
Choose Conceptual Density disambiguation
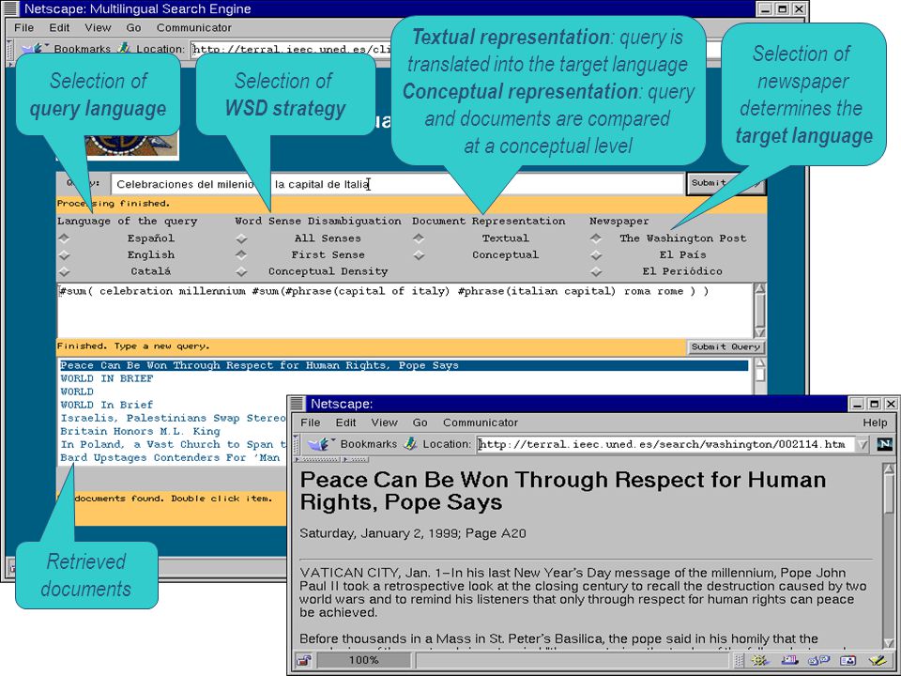coord(241,271)
